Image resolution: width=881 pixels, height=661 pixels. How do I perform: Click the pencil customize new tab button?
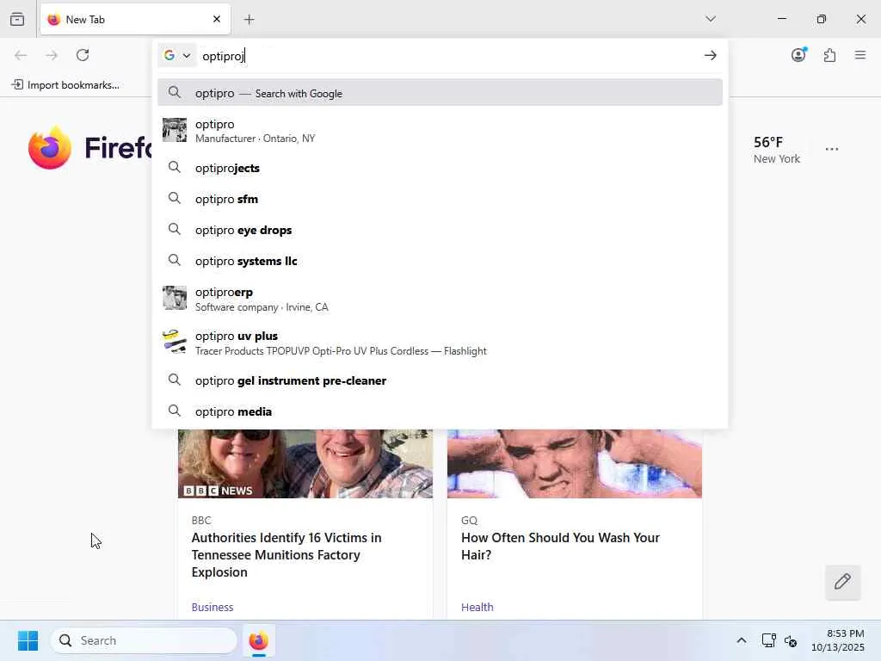(x=842, y=582)
